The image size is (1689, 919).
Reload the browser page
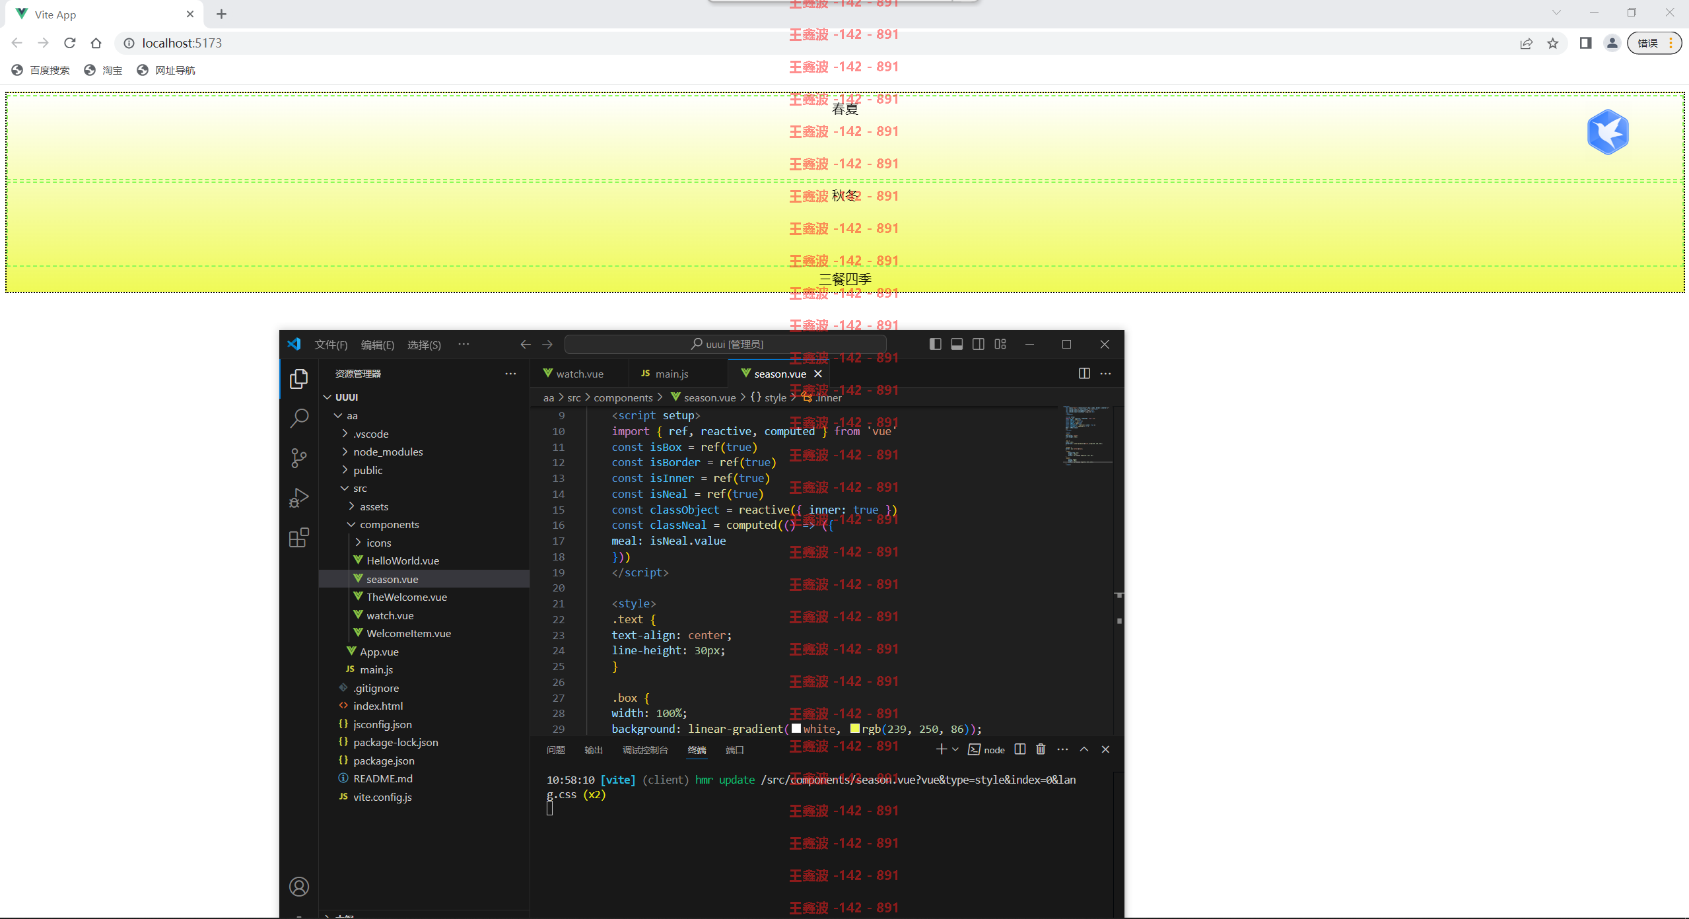[x=69, y=43]
